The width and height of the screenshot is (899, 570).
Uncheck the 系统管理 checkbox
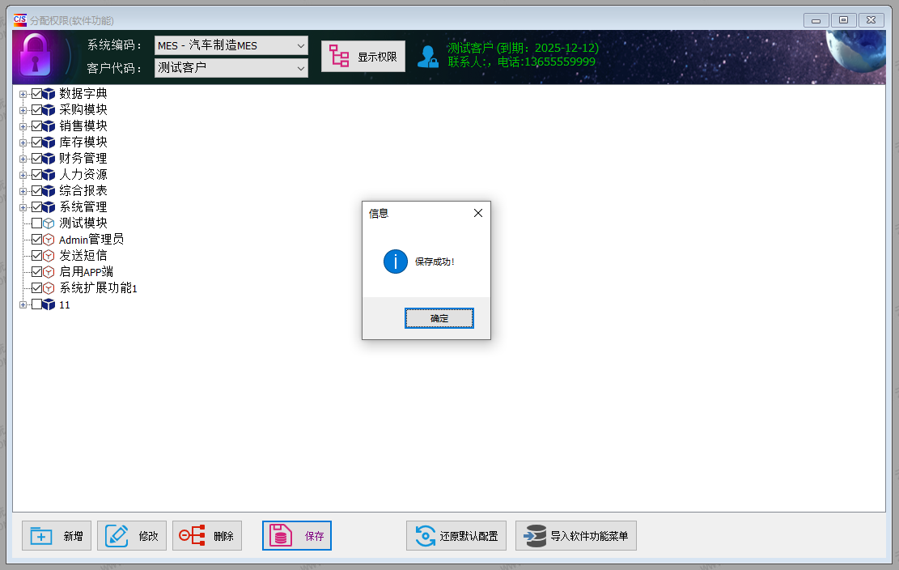[x=36, y=206]
